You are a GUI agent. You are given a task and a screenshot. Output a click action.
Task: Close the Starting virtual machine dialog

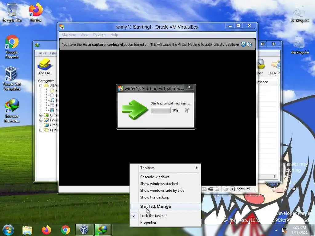(189, 87)
